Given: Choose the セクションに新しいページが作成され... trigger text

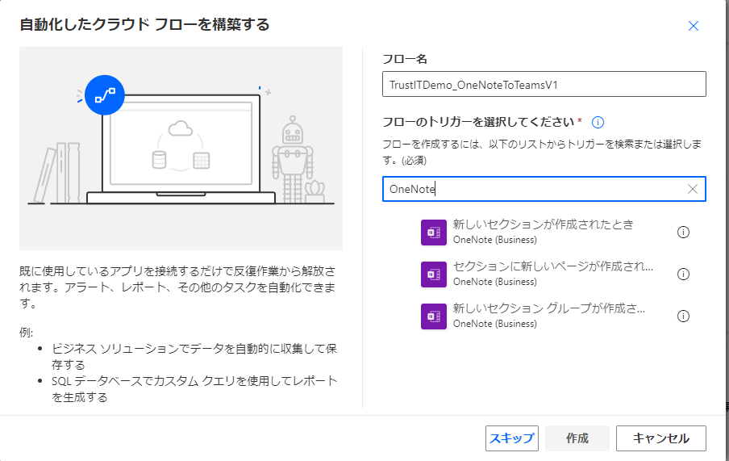Looking at the screenshot, I should (553, 266).
